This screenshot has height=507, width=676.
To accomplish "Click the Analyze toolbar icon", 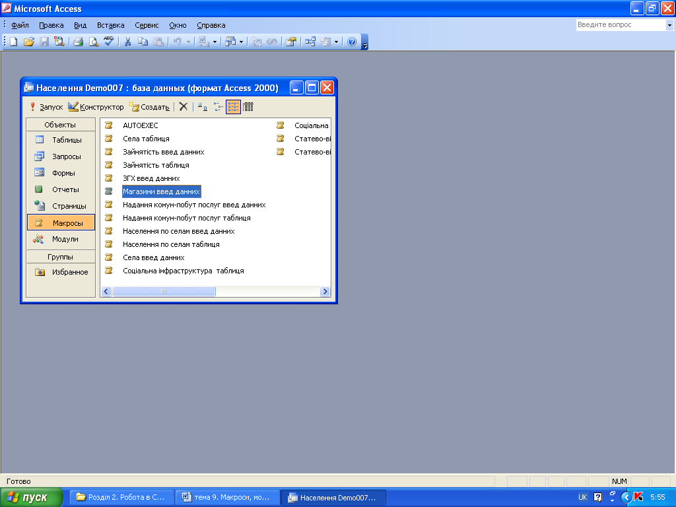I will pos(230,42).
